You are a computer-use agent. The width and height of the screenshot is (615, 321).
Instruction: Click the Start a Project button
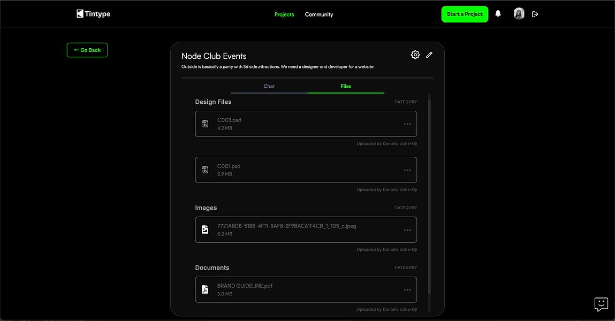click(x=465, y=14)
